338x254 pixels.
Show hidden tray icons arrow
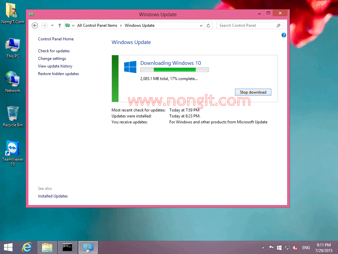263,248
